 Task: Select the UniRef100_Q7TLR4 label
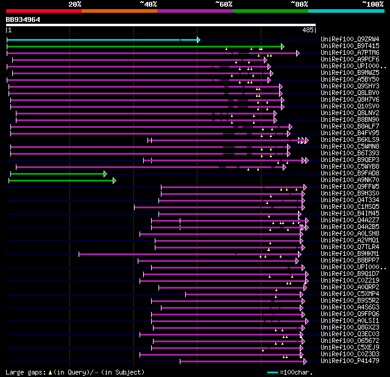tap(350, 247)
